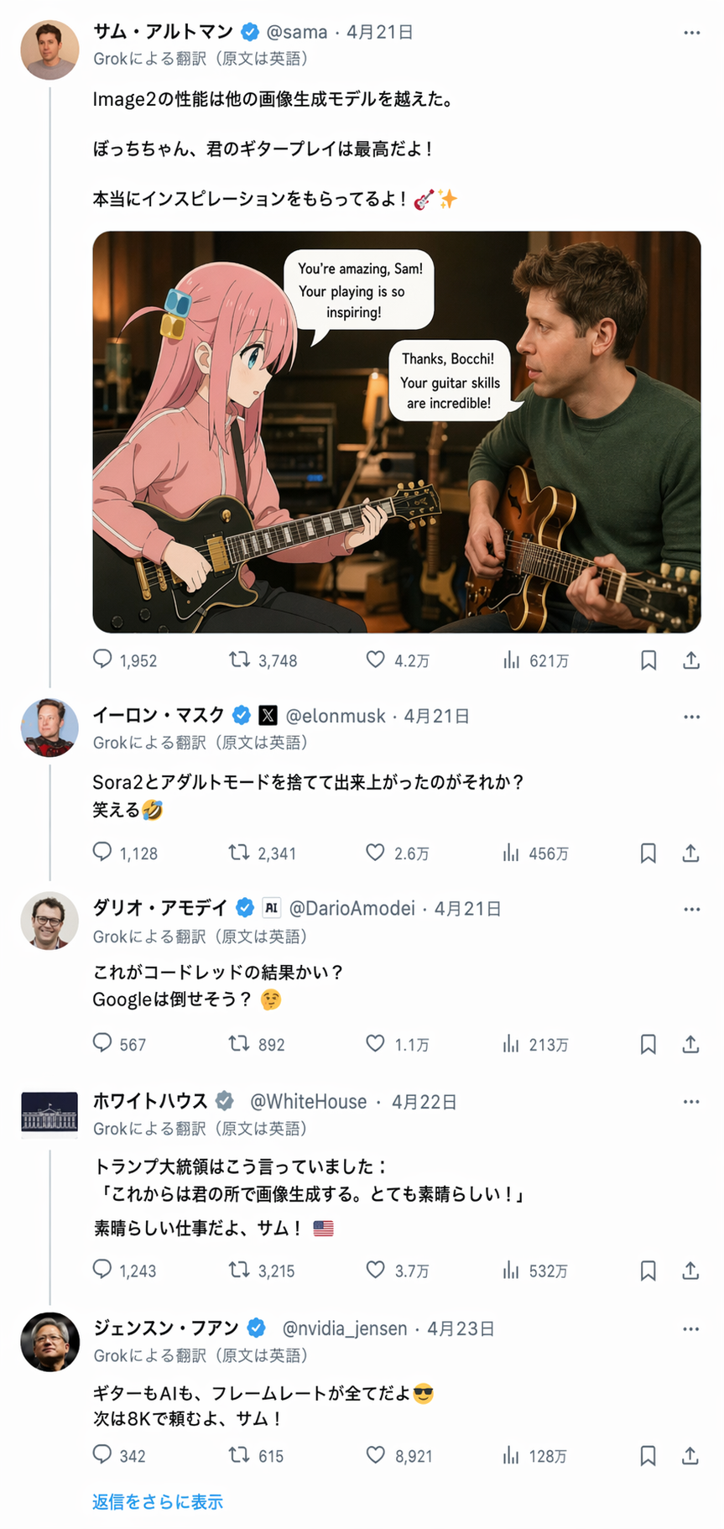
Task: Open Dario Amodei's profile avatar
Action: click(49, 921)
